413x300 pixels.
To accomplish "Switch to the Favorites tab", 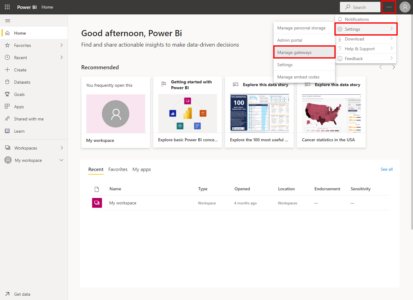I will 118,169.
